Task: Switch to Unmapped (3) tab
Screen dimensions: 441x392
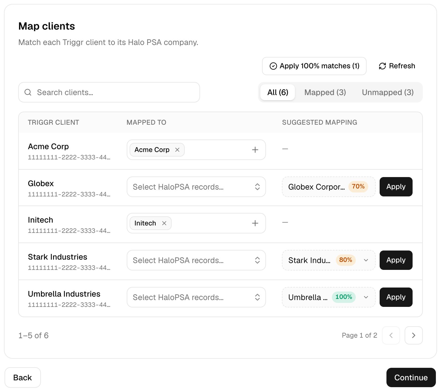Action: [388, 92]
